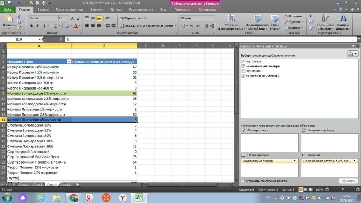Open the Файл tab
361x203 pixels.
click(x=7, y=10)
